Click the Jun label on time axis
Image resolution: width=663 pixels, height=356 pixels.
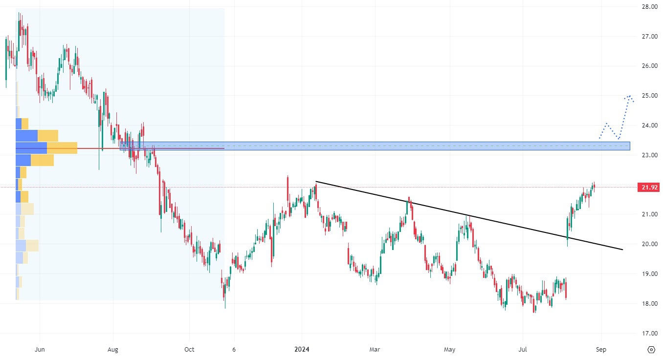[40, 350]
